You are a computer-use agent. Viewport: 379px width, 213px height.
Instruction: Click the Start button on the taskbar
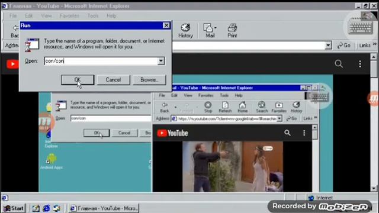point(14,208)
